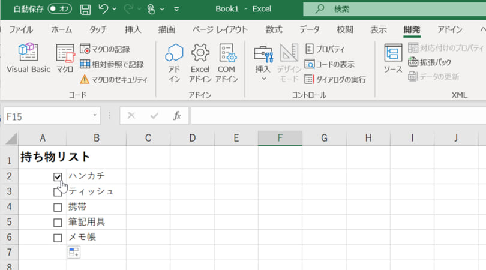Open the Auto Fill Options button
The image size is (486, 270).
(x=74, y=253)
